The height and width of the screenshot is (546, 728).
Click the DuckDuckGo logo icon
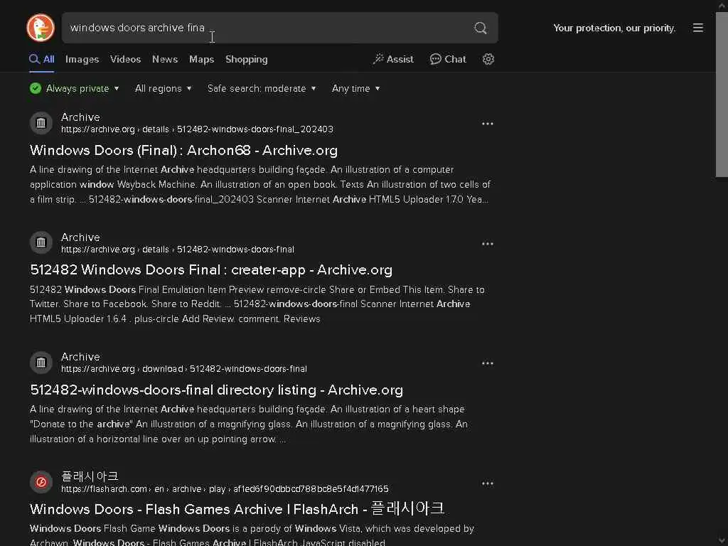tap(41, 28)
